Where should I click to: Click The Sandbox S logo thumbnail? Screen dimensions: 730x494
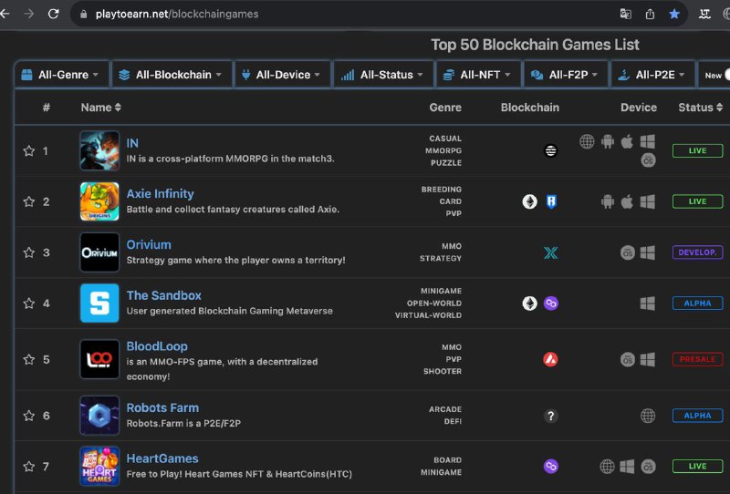point(99,304)
